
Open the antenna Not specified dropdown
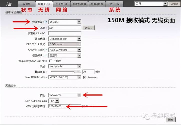coord(65,66)
